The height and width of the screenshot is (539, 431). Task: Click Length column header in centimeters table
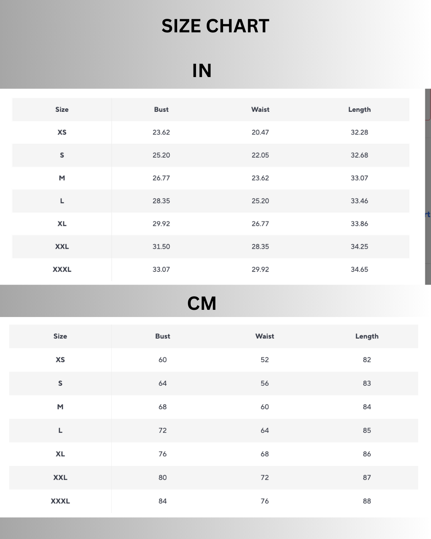click(x=367, y=336)
